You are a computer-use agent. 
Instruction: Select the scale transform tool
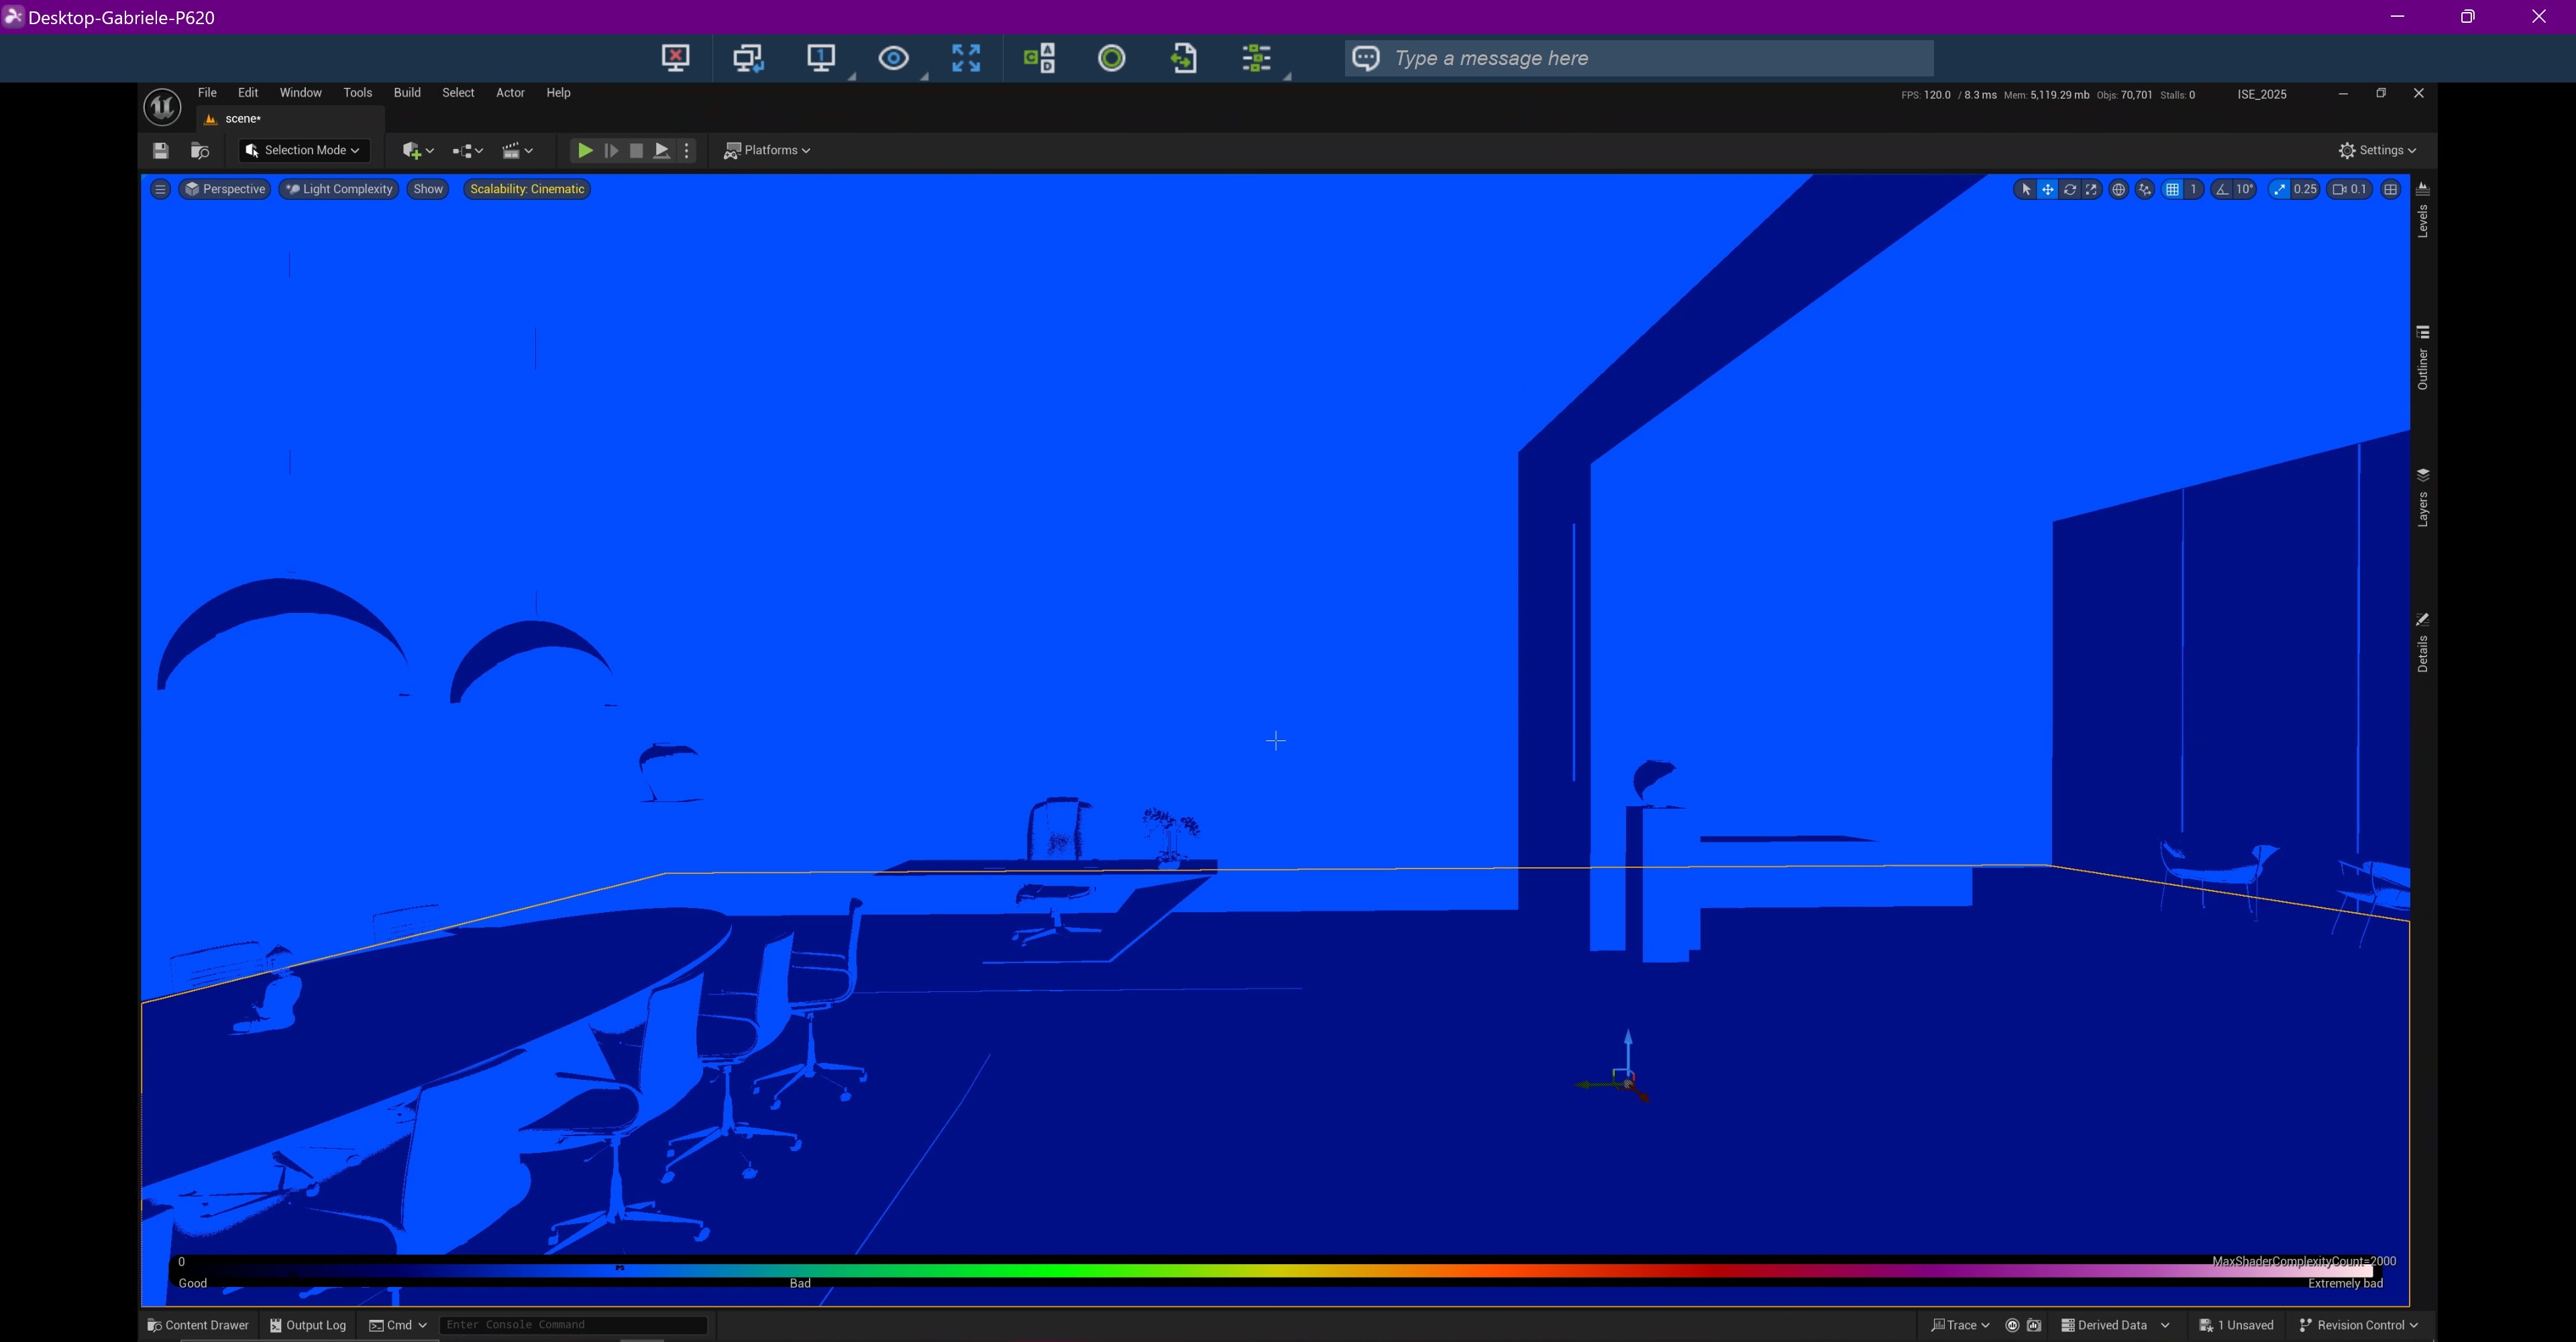pyautogui.click(x=2091, y=189)
